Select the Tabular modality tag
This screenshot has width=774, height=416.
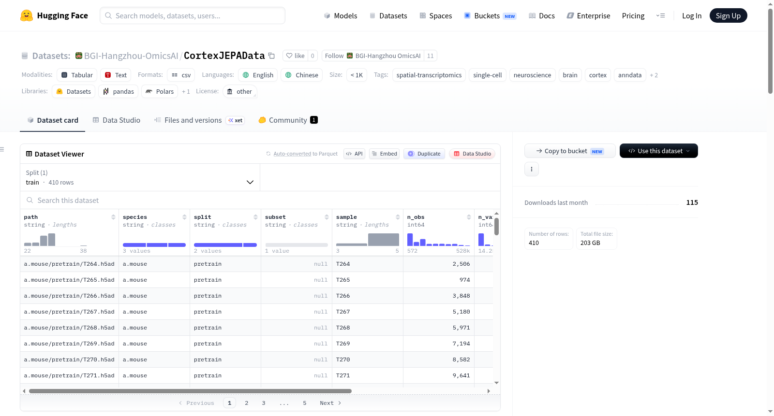(77, 75)
